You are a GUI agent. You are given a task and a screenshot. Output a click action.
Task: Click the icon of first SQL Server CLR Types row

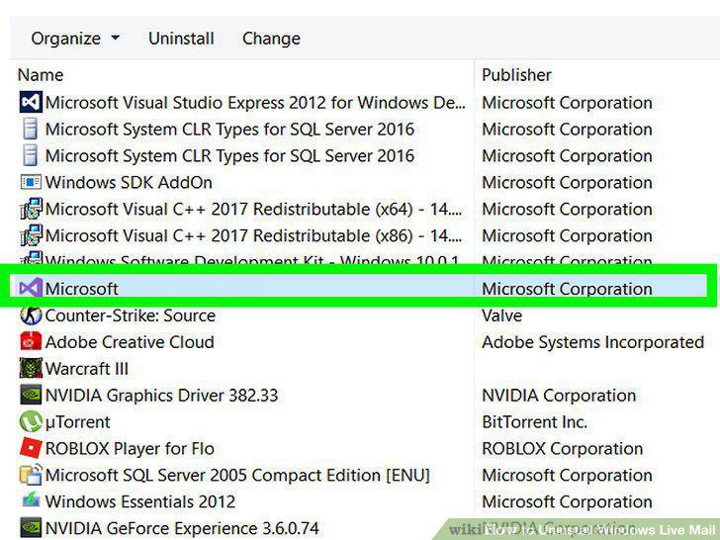click(x=31, y=129)
